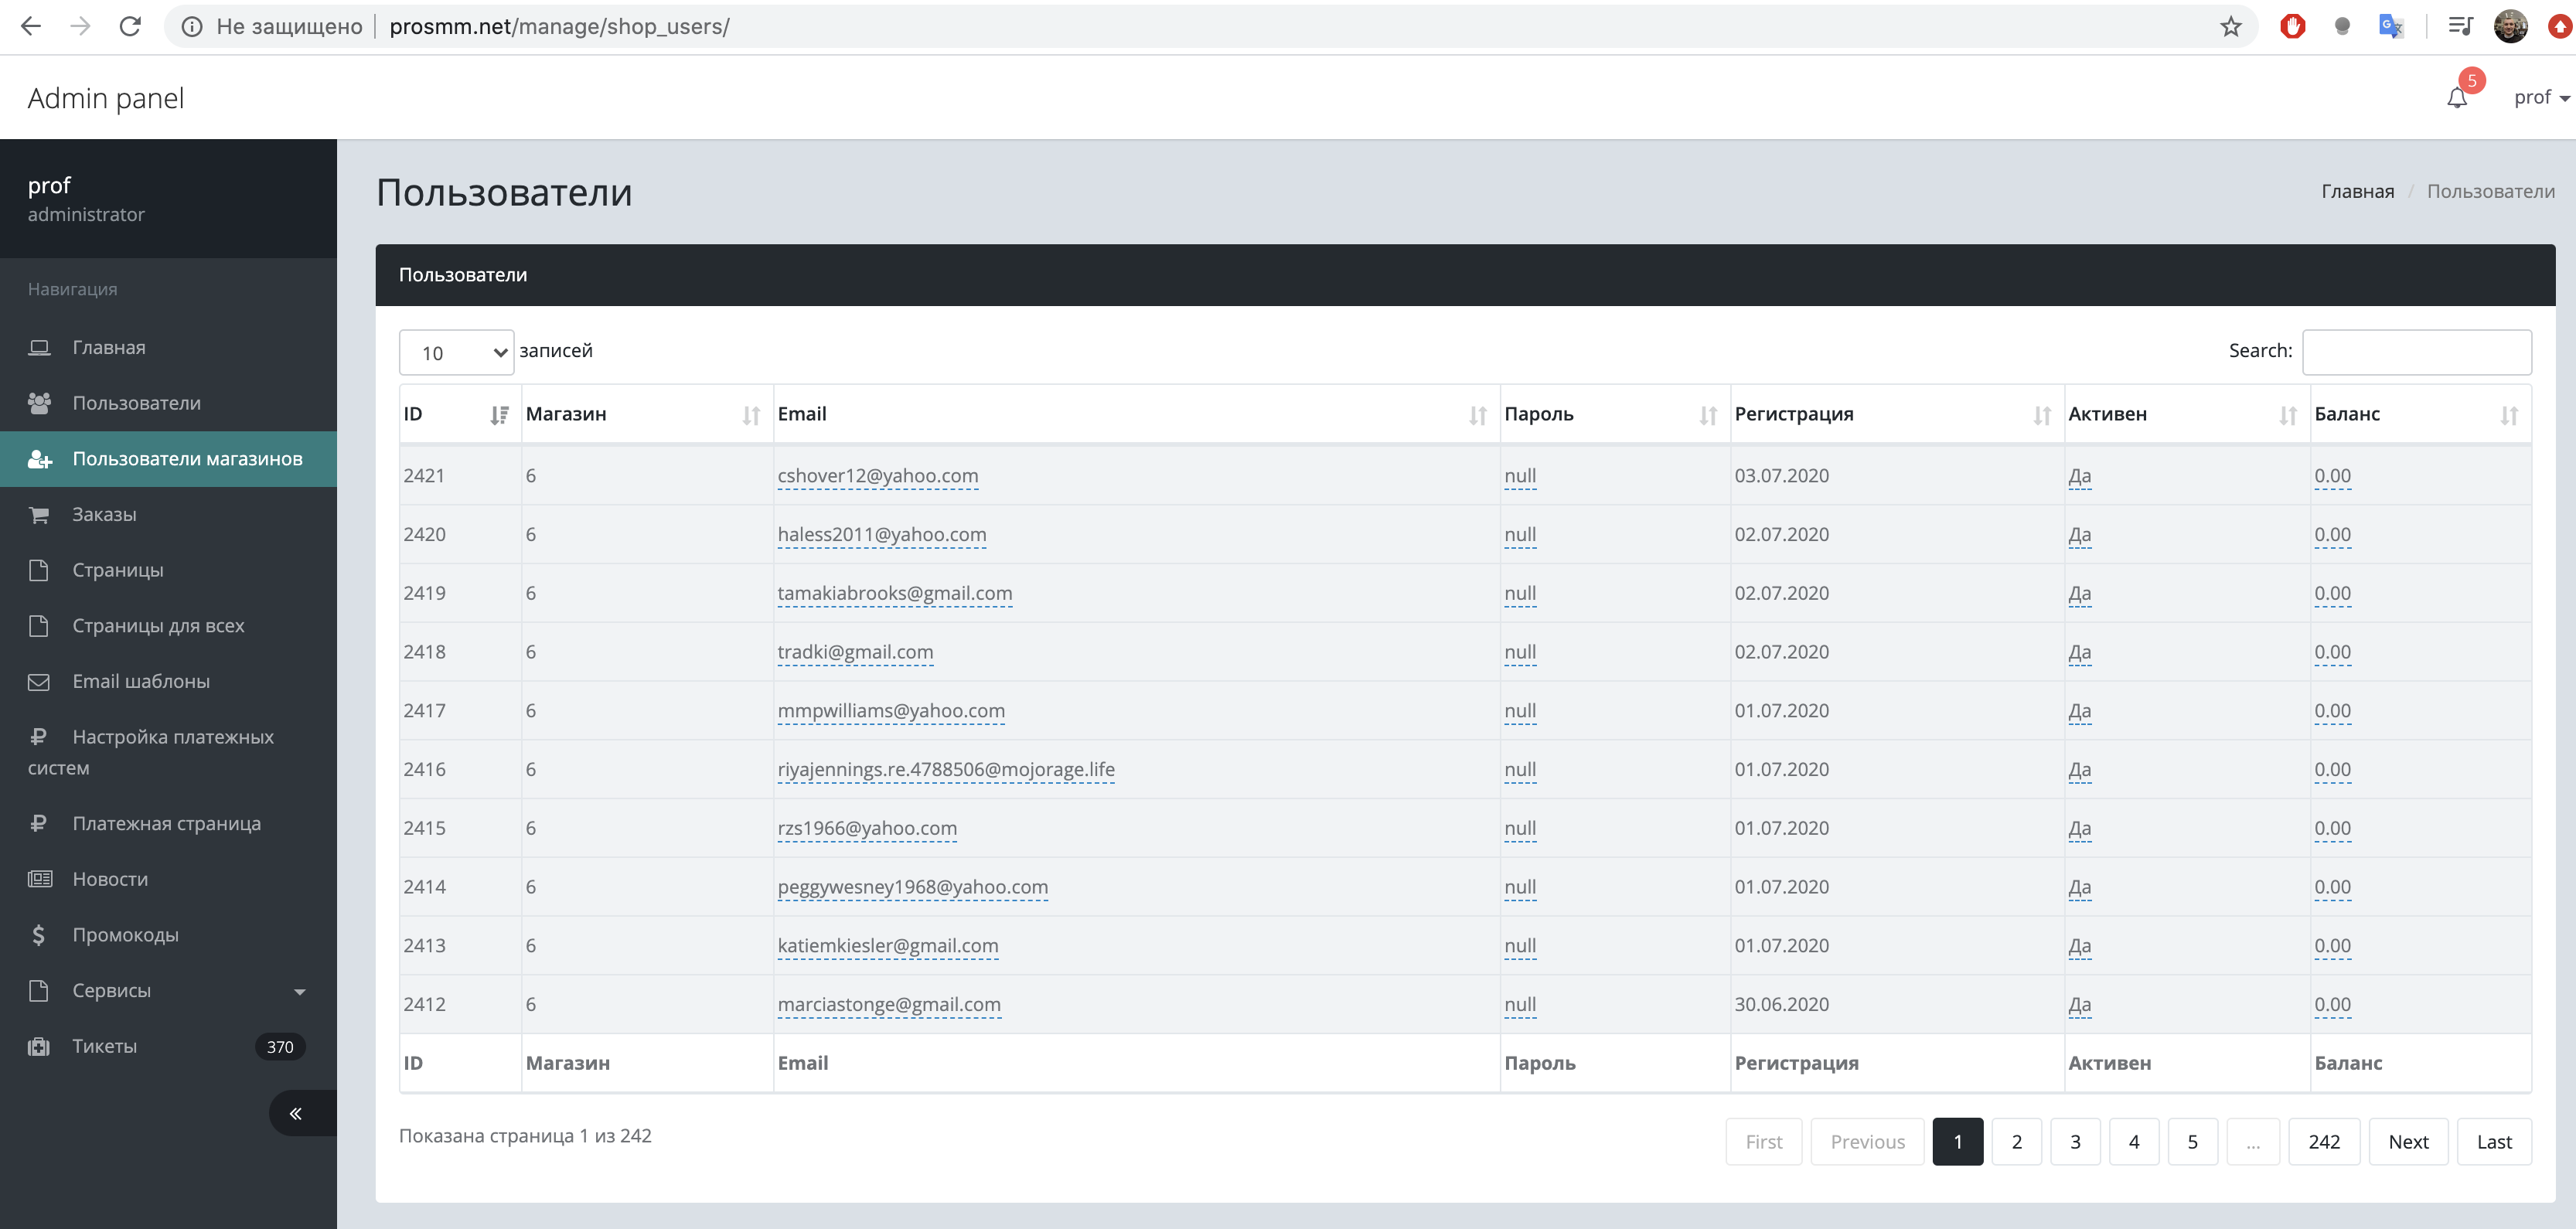Image resolution: width=2576 pixels, height=1229 pixels.
Task: Open Google Translate extension icon
Action: (2390, 27)
